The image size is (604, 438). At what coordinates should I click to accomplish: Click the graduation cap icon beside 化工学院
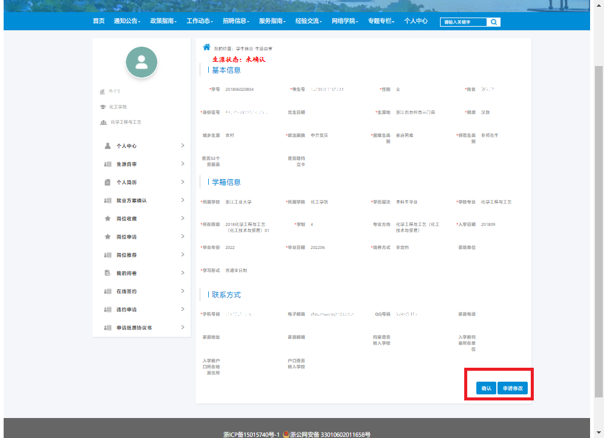(103, 107)
